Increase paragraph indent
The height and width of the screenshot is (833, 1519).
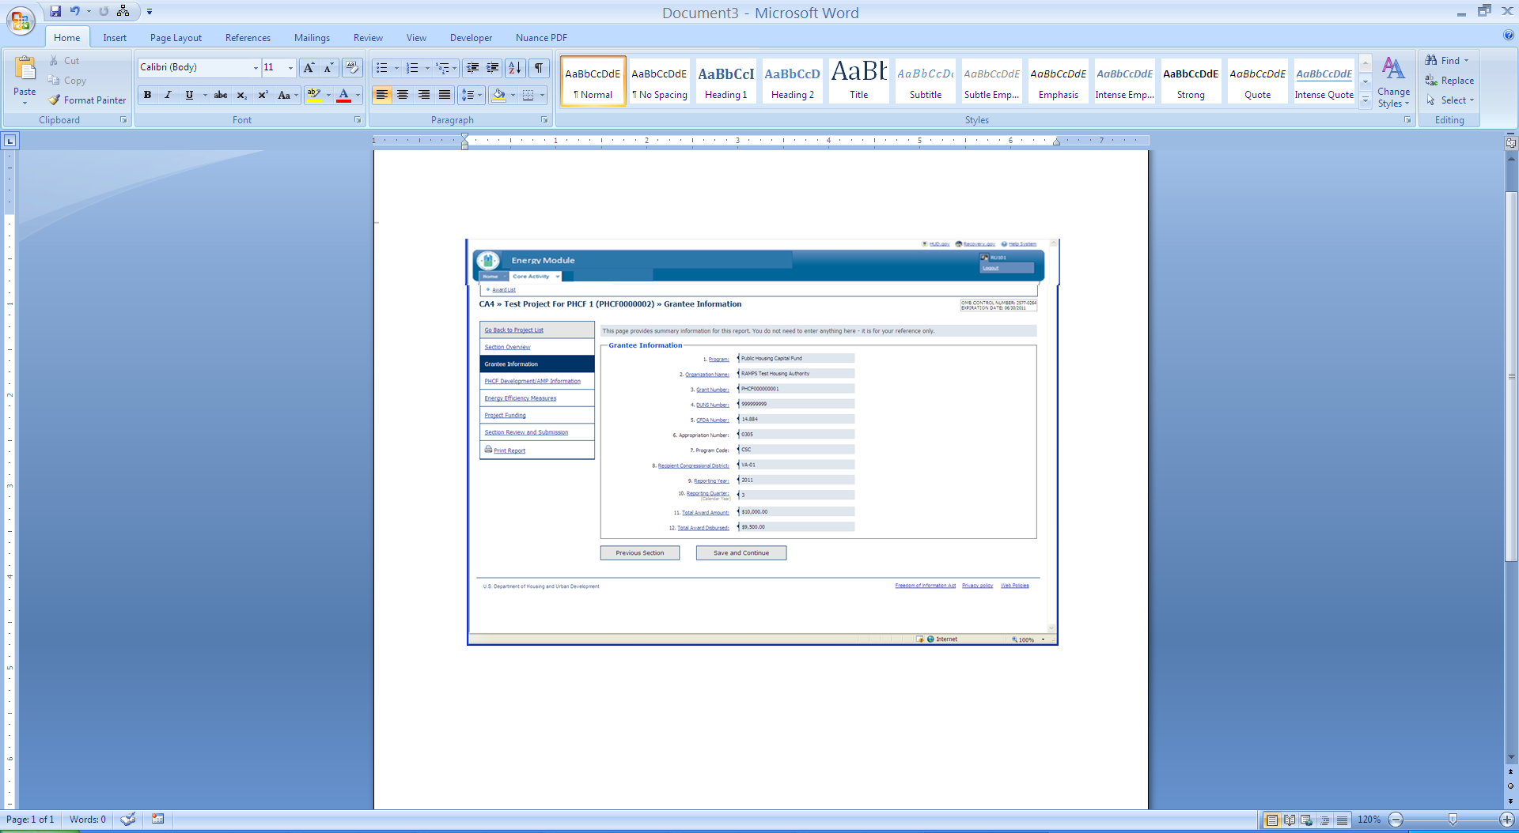pos(492,67)
